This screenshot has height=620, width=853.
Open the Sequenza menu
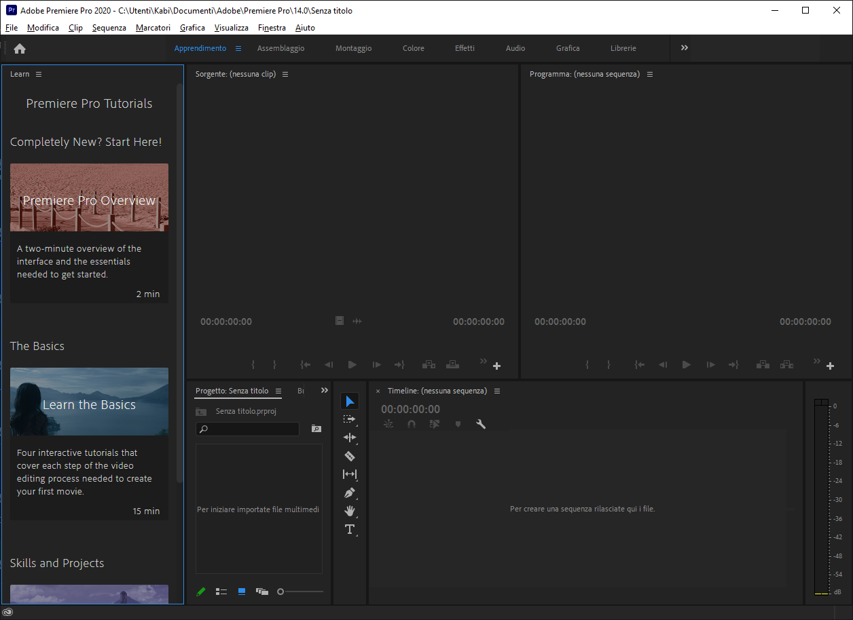109,28
